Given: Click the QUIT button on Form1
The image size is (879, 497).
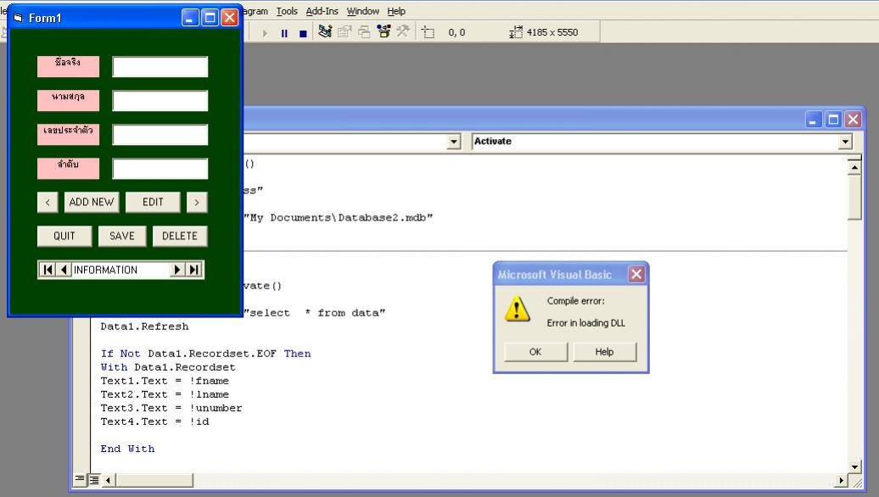Looking at the screenshot, I should click(x=64, y=236).
